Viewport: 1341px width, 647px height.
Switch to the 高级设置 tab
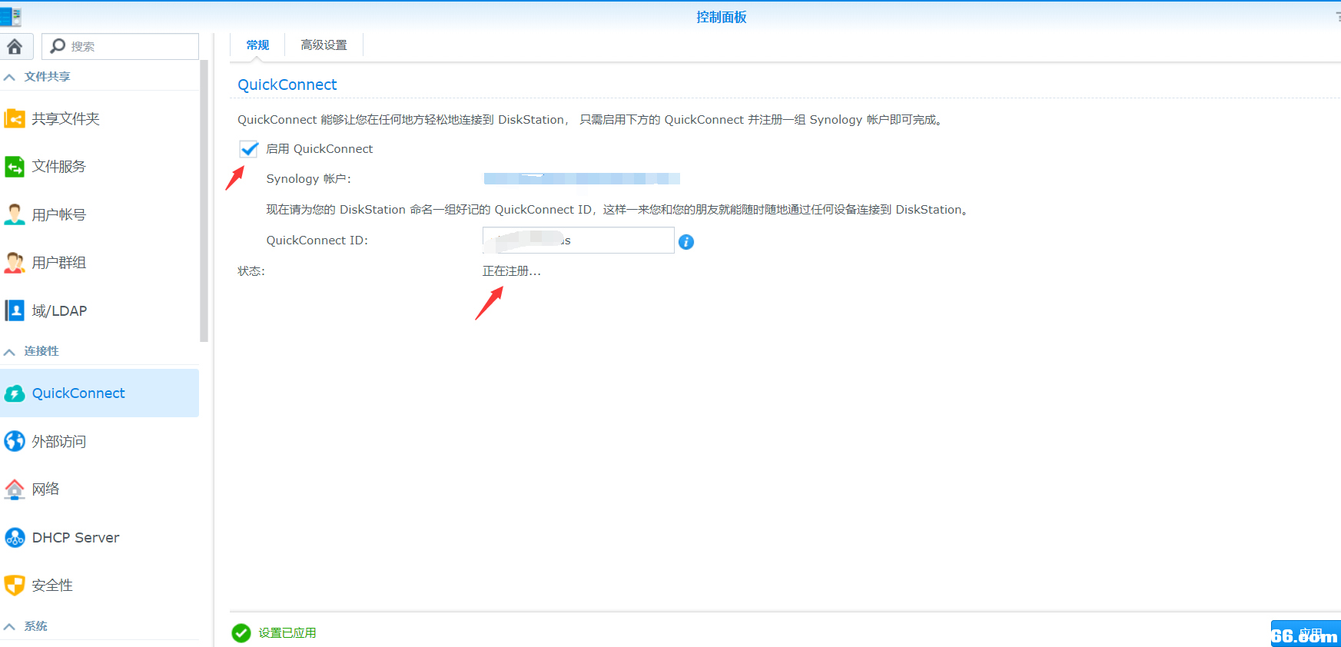(324, 45)
